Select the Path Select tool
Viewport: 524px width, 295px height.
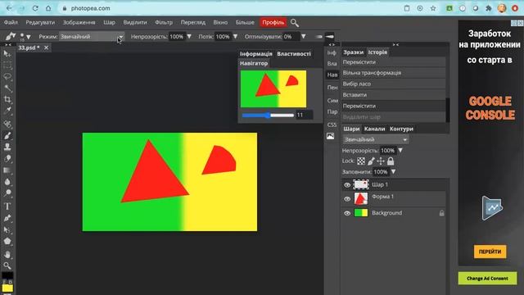pyautogui.click(x=7, y=229)
